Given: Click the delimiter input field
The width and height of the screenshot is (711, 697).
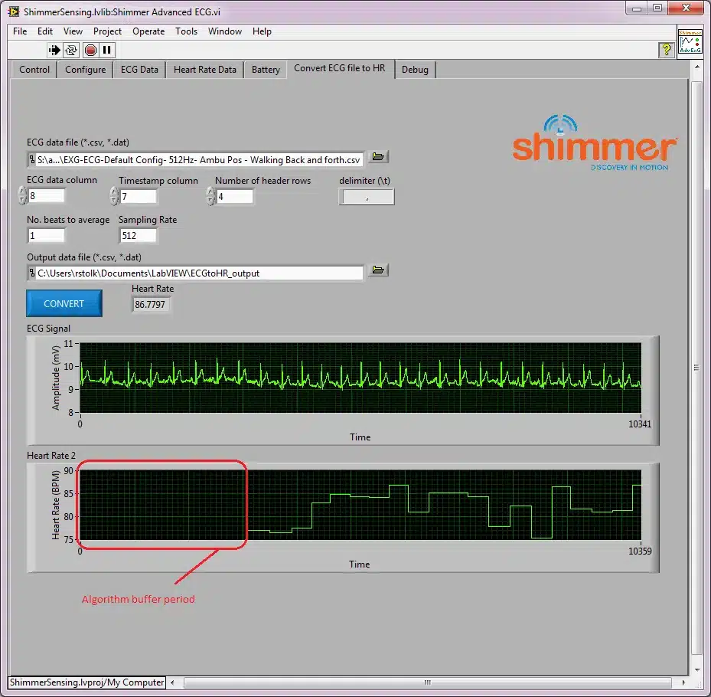Looking at the screenshot, I should [x=367, y=197].
